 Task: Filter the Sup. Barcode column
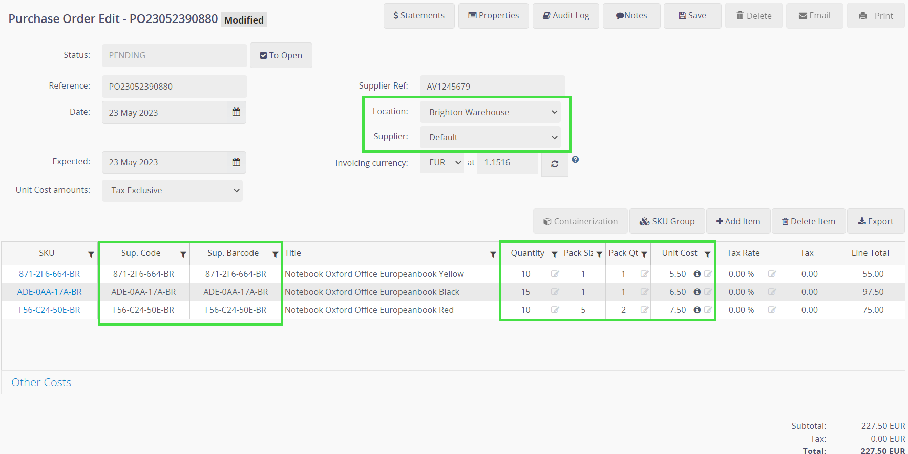point(275,254)
